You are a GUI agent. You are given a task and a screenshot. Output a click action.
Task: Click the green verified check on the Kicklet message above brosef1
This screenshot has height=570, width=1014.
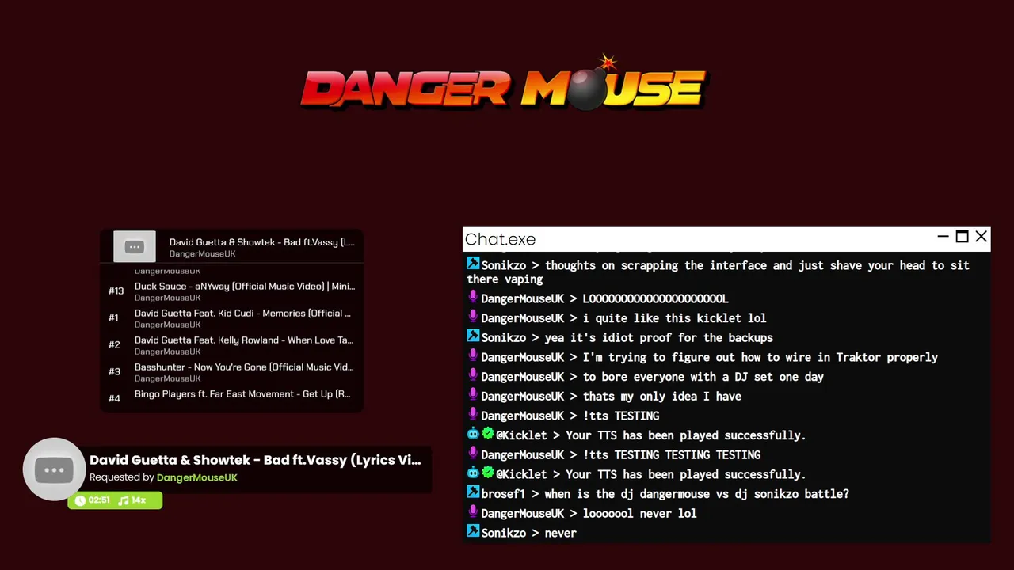[488, 473]
